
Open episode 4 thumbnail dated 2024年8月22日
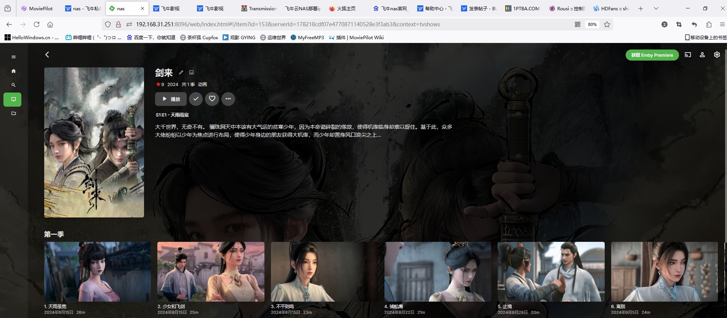438,272
